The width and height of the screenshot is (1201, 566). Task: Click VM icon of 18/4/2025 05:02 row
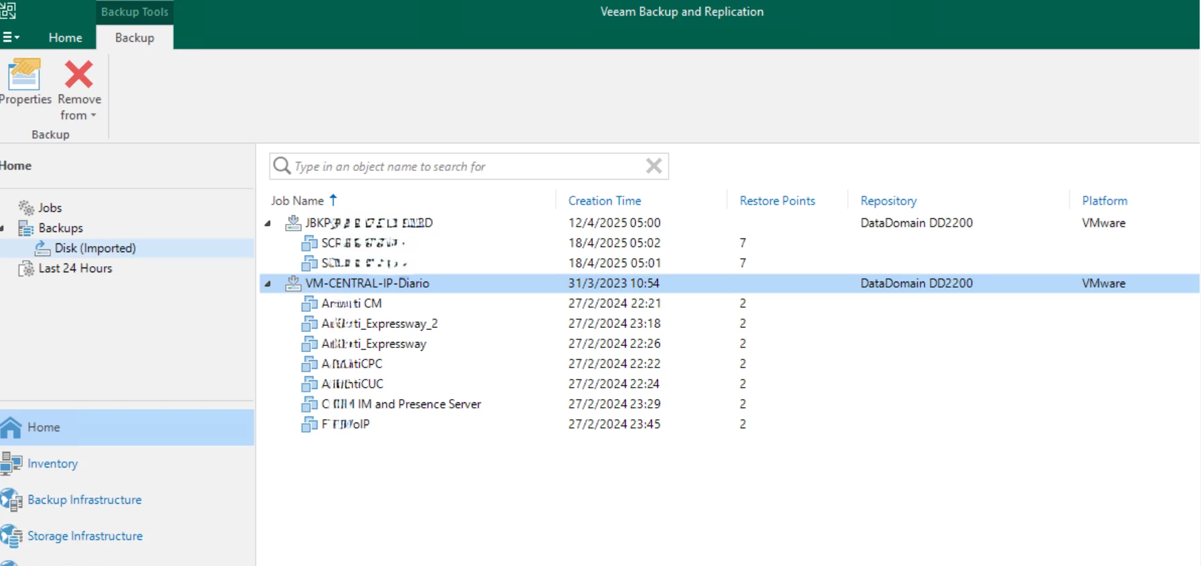coord(309,243)
